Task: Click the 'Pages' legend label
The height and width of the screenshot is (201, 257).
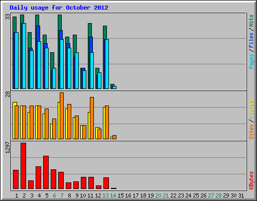Action: tap(251, 61)
